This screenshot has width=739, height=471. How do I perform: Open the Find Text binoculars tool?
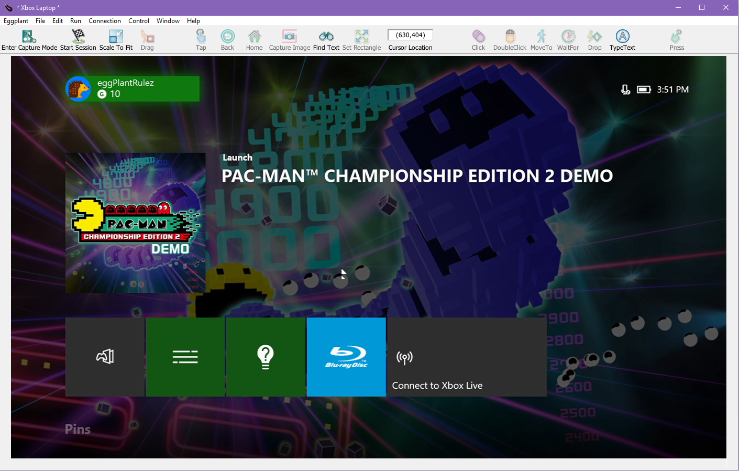pyautogui.click(x=326, y=36)
